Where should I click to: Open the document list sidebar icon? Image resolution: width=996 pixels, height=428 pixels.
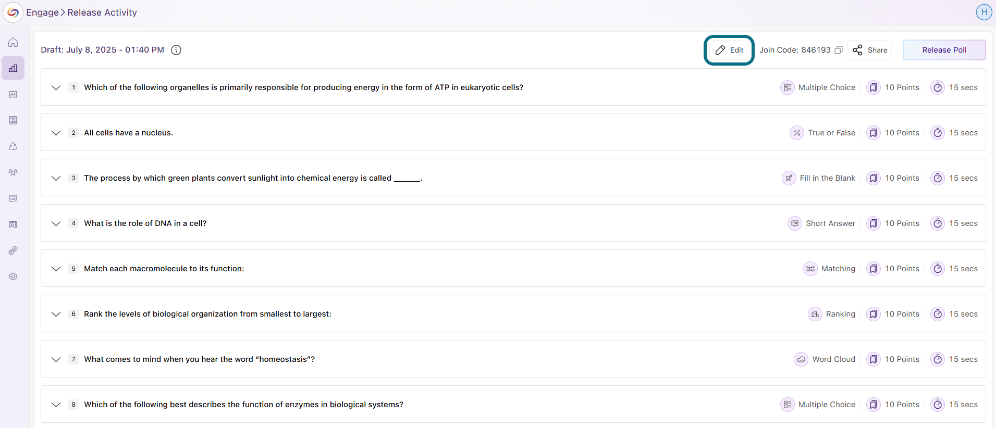click(13, 120)
